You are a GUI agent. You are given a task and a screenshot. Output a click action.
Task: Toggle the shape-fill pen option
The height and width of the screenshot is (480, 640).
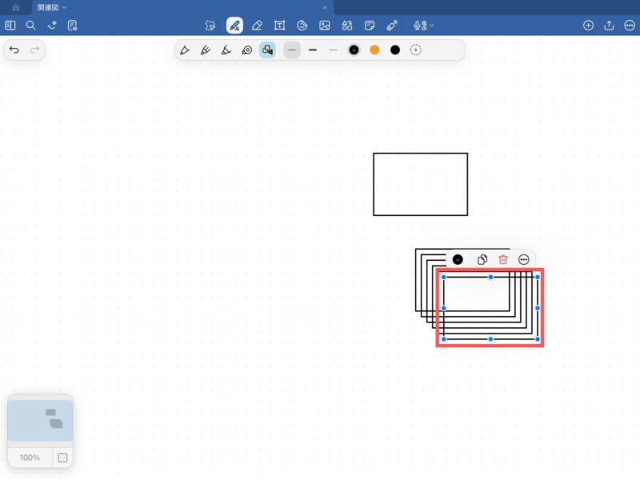pyautogui.click(x=267, y=50)
